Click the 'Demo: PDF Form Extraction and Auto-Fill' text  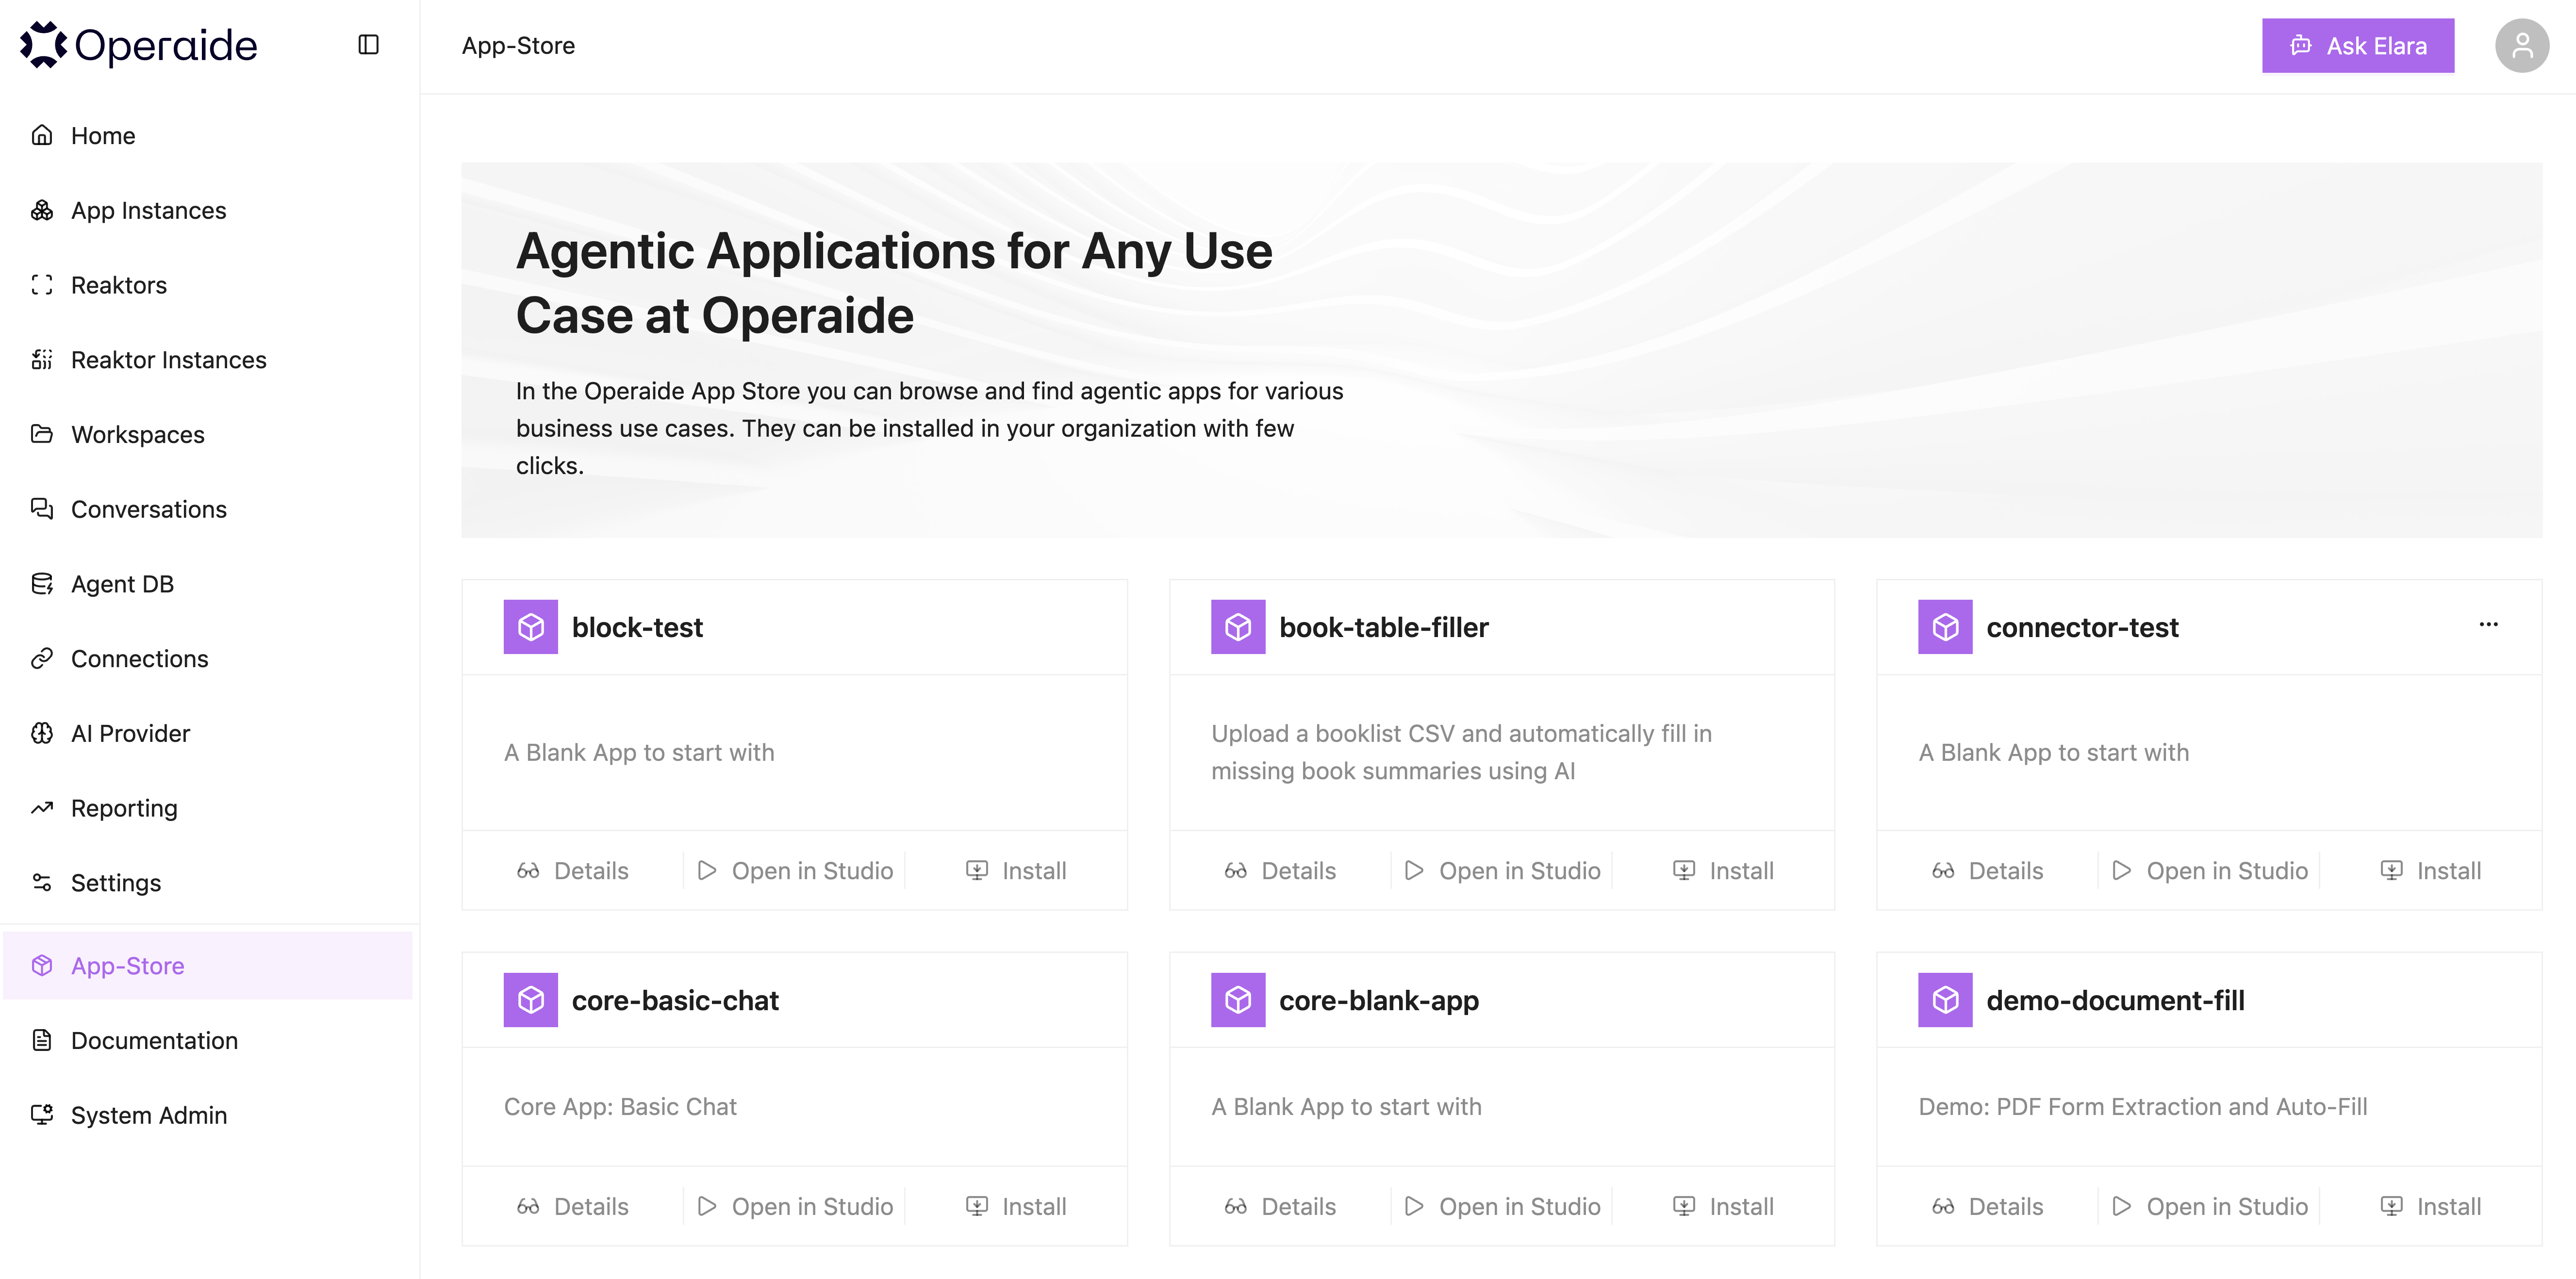tap(2142, 1107)
